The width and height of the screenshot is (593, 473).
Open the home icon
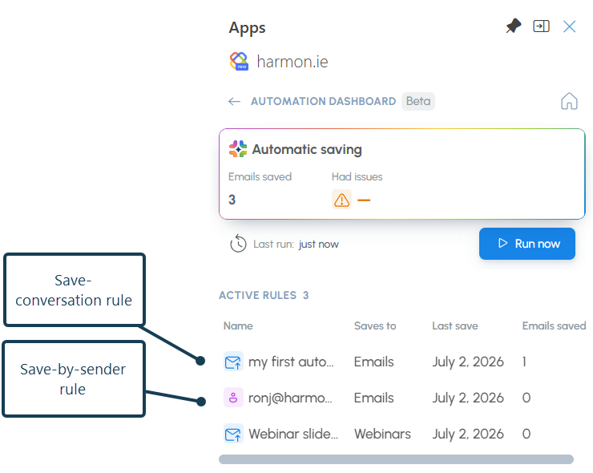click(569, 101)
